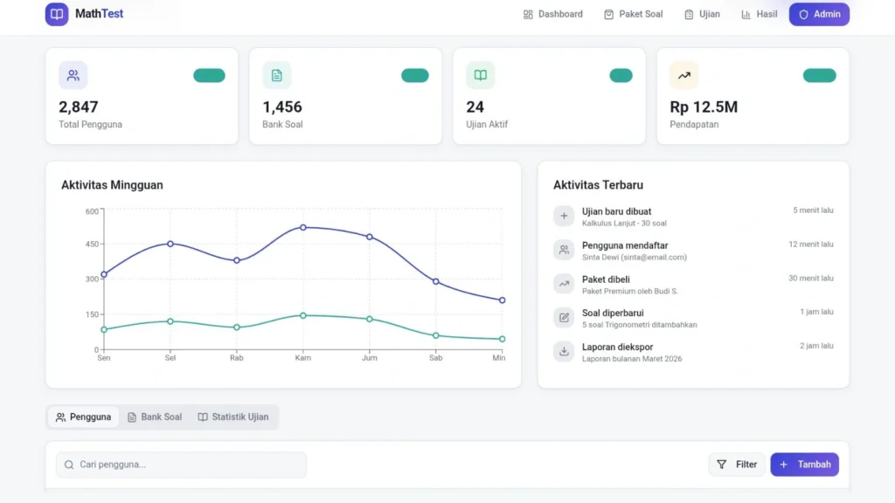Click the edit icon beside Soal diperbarui
The height and width of the screenshot is (503, 895).
tap(564, 318)
